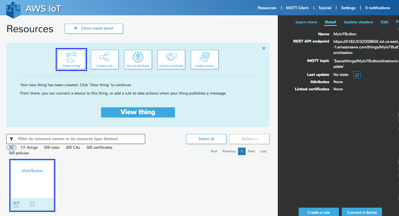Click the filter funnel icon
Screen dimensions: 399x216
pyautogui.click(x=11, y=139)
